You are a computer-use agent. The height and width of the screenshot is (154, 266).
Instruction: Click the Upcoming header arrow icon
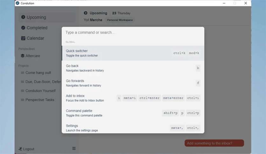[86, 13]
